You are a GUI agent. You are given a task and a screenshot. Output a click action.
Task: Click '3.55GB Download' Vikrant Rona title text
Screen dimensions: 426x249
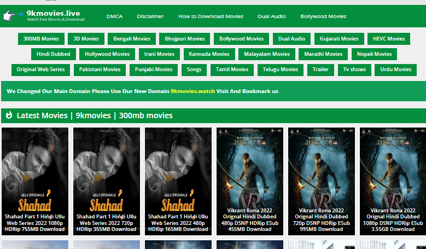[x=393, y=229]
